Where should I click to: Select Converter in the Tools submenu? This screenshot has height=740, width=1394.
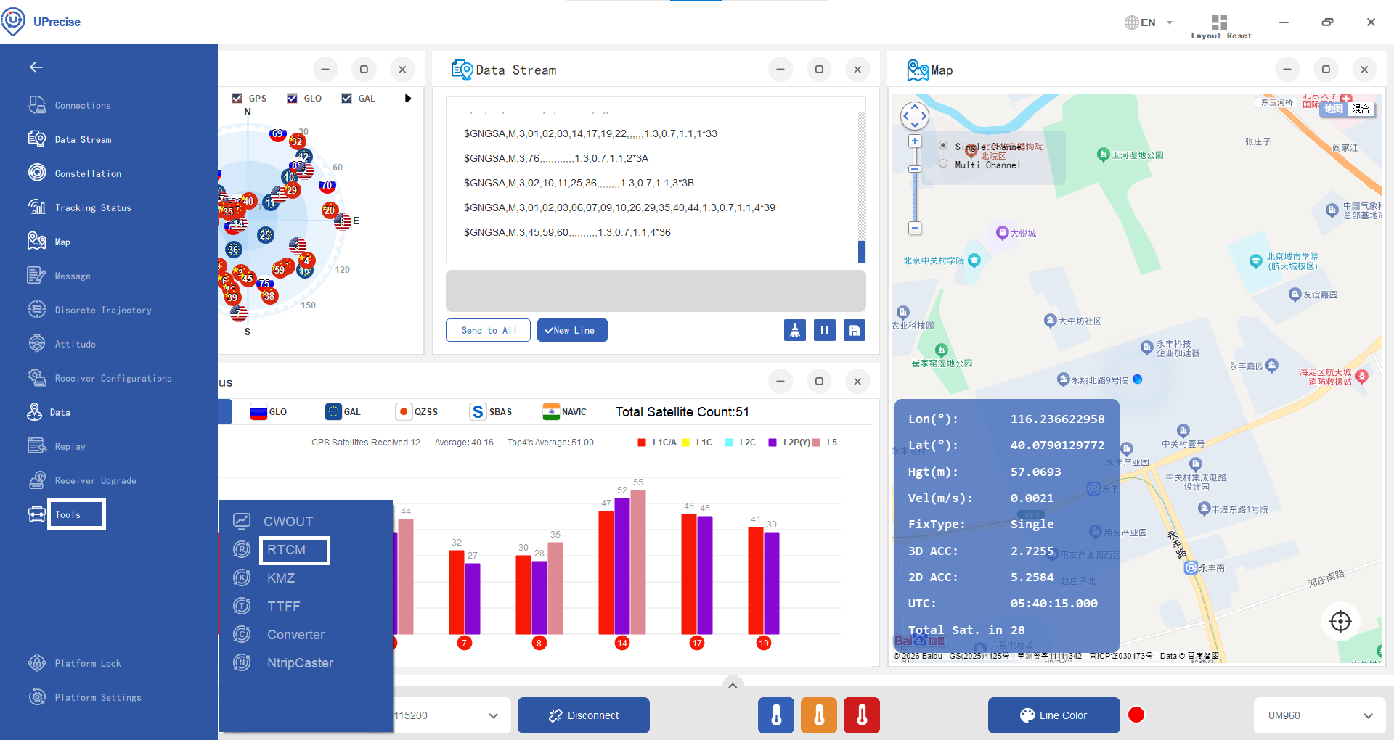295,635
